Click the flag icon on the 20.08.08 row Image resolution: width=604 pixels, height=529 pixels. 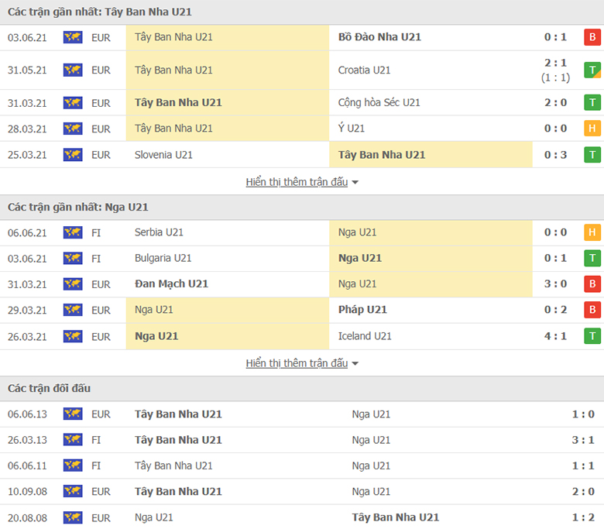click(x=73, y=517)
